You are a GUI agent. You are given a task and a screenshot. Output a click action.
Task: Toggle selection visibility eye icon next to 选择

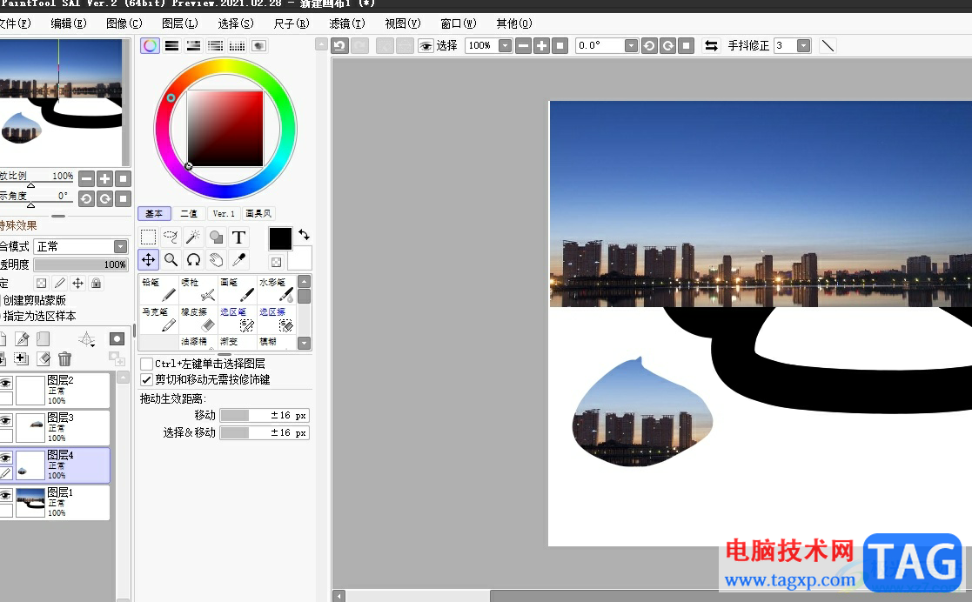(x=426, y=46)
